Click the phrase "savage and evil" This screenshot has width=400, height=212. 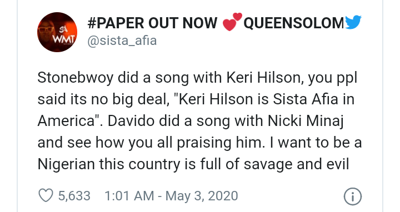pyautogui.click(x=296, y=164)
